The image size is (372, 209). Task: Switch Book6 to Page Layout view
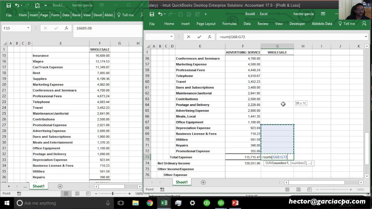point(298,190)
